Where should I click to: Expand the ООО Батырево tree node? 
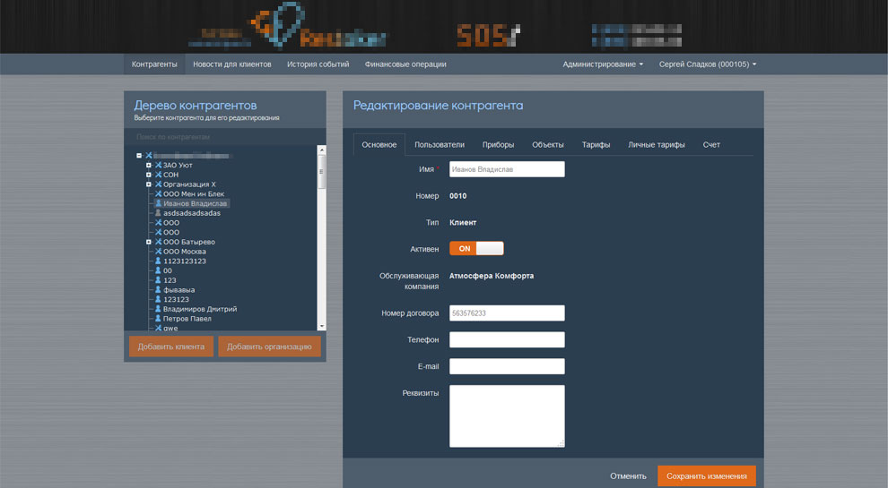[x=149, y=242]
